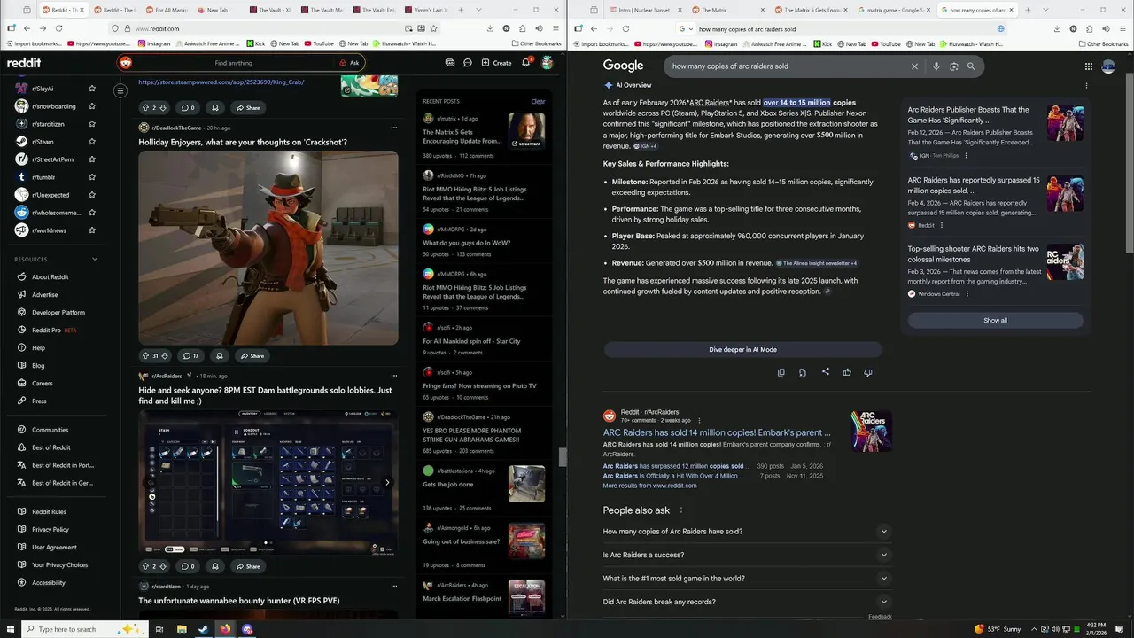Click thumbs up on the AI Overview
Viewport: 1134px width, 638px height.
[847, 372]
